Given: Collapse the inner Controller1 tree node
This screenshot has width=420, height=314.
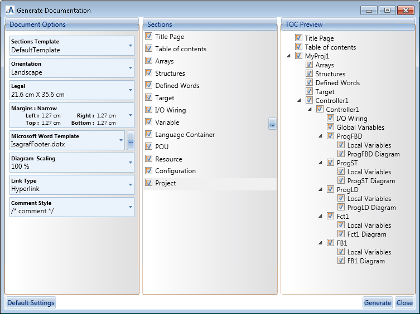Looking at the screenshot, I should (310, 109).
